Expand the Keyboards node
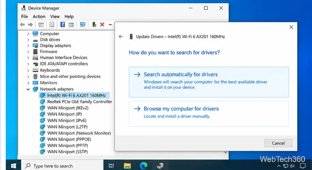This screenshot has height=170, width=312. [x=28, y=71]
